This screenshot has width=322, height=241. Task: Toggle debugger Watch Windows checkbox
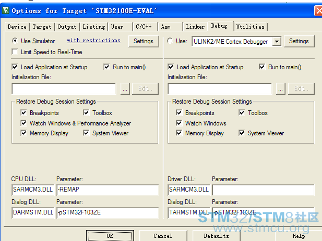(x=179, y=123)
